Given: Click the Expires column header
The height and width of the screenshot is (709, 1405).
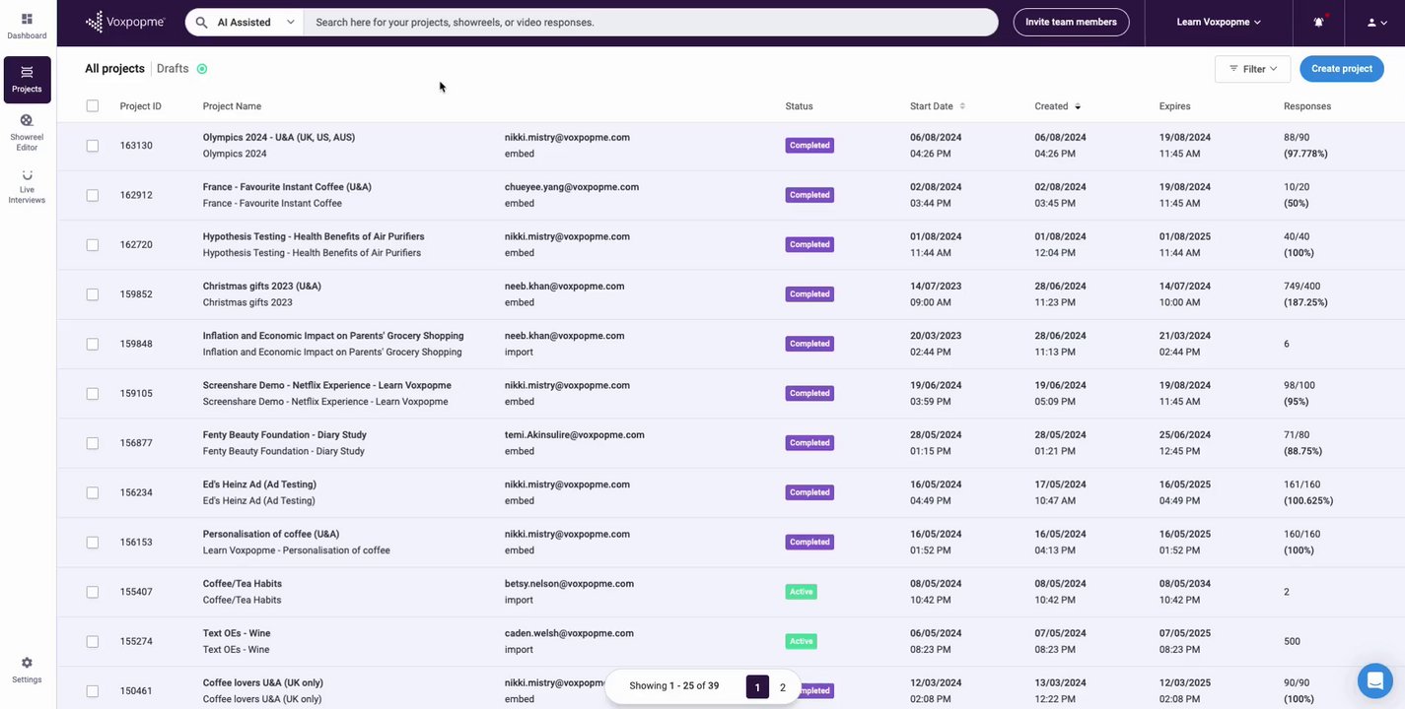Looking at the screenshot, I should click(1175, 106).
